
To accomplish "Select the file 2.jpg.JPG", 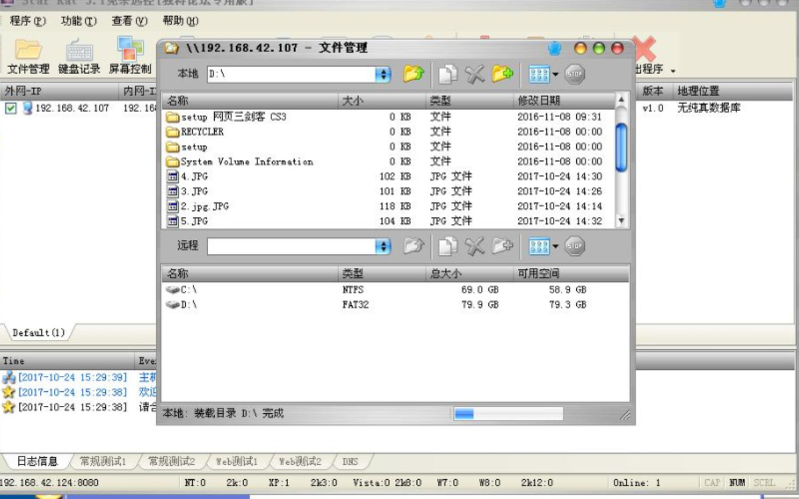I will [x=389, y=206].
